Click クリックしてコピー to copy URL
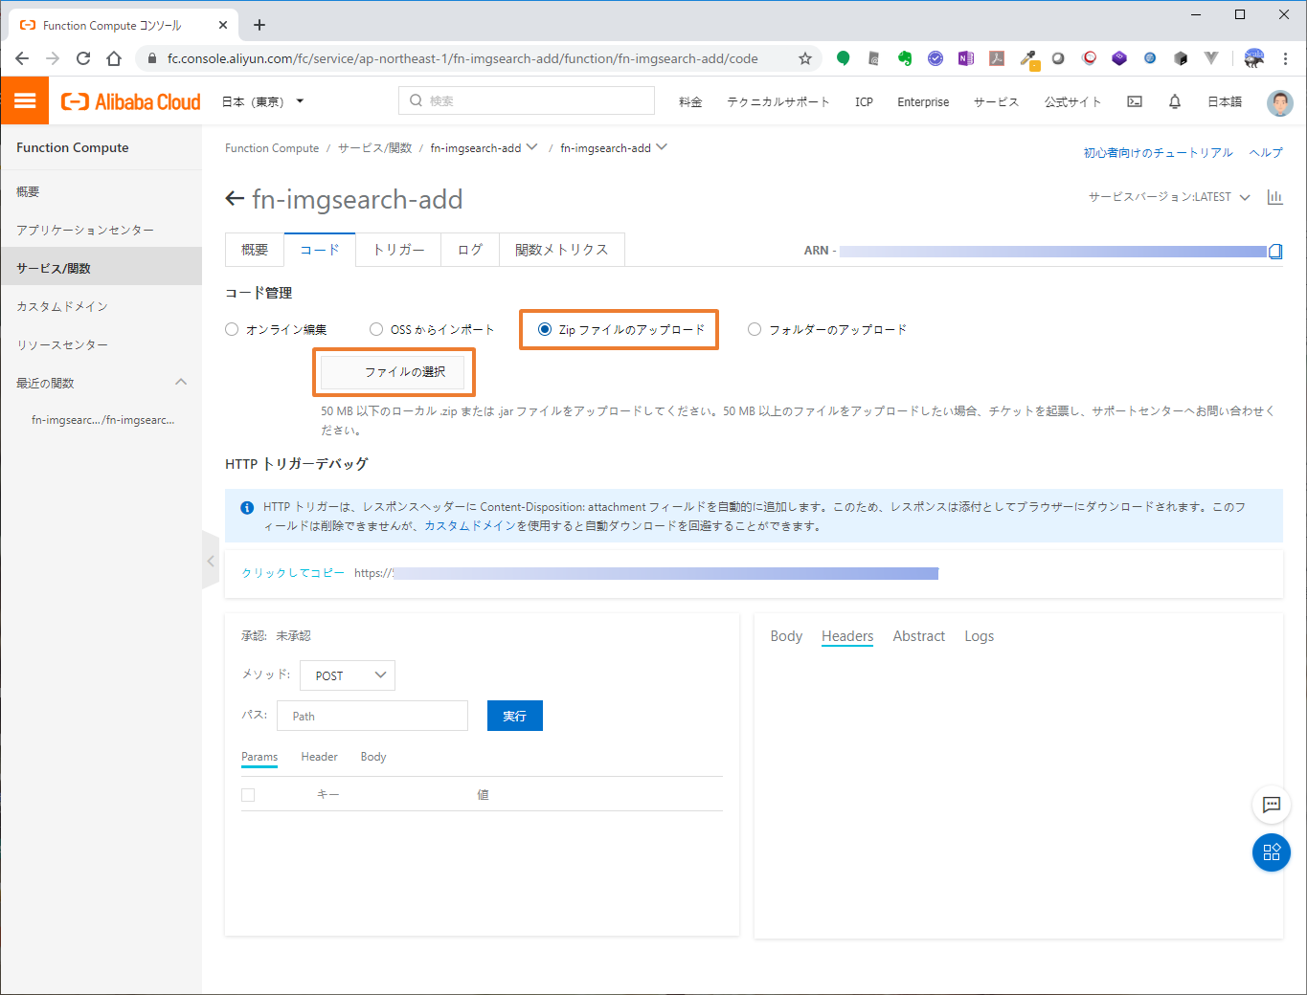This screenshot has height=995, width=1307. (293, 573)
